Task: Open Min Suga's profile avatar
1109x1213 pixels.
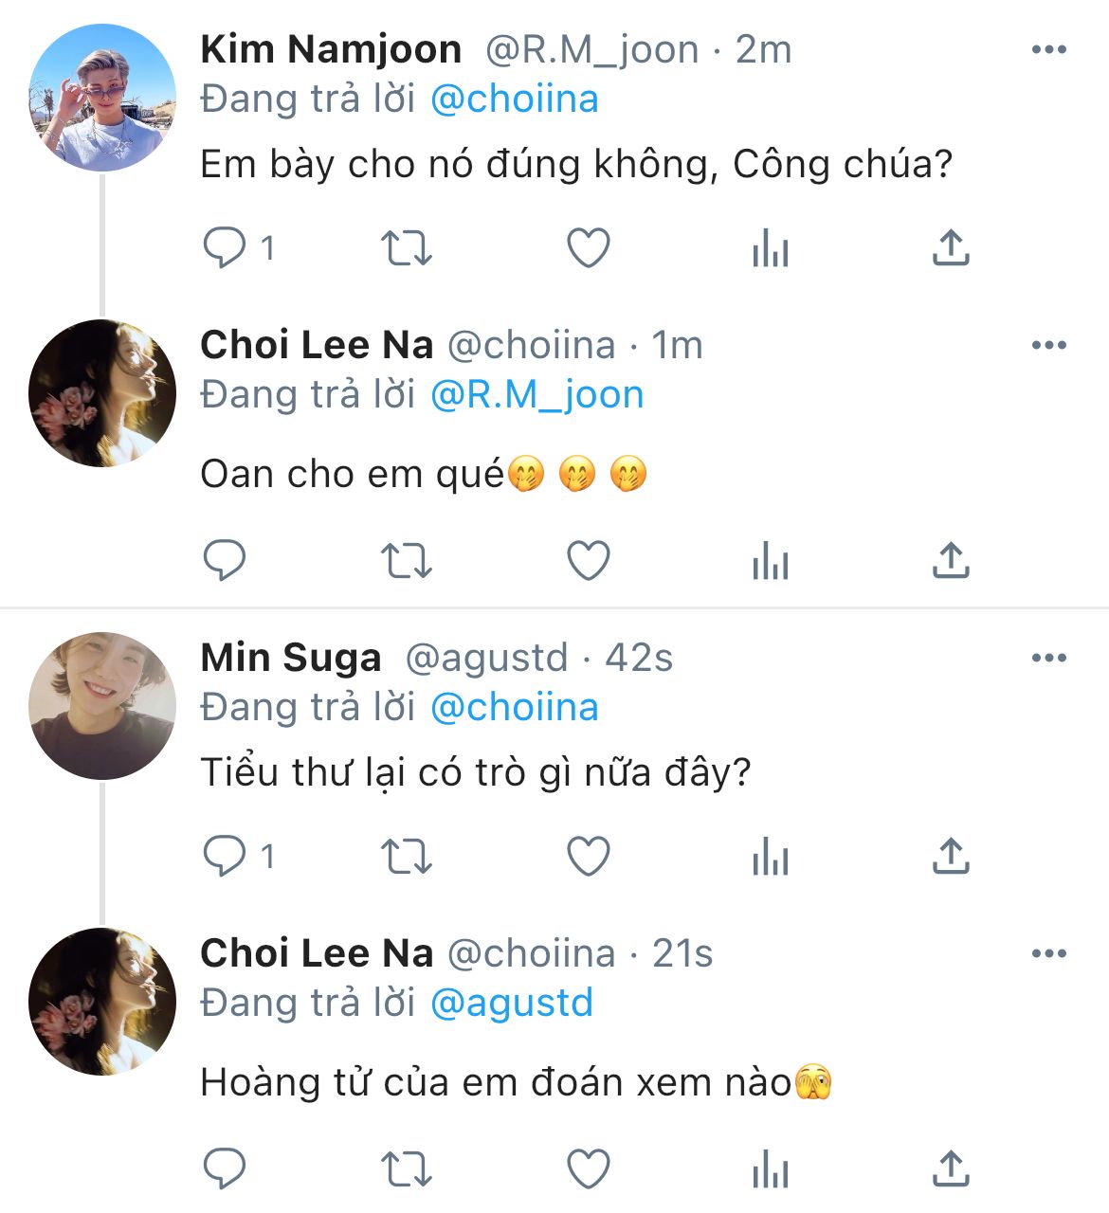Action: click(x=102, y=706)
